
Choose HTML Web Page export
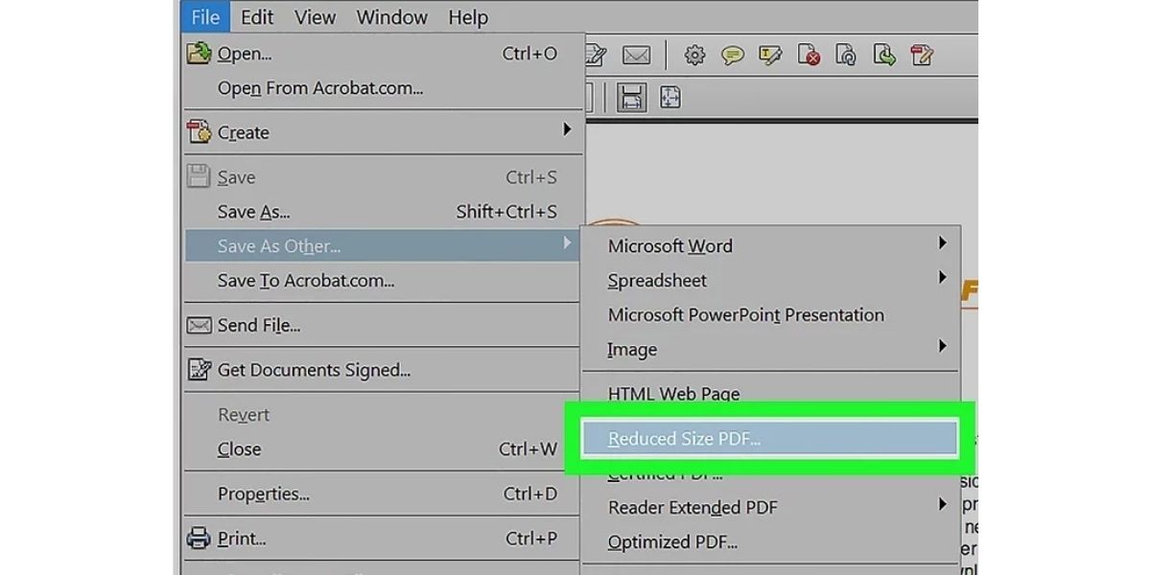pyautogui.click(x=672, y=394)
